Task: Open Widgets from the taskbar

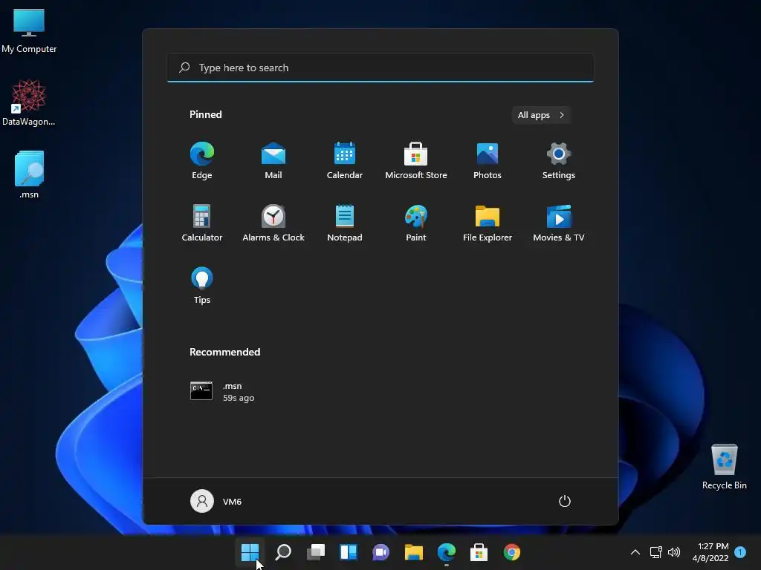Action: tap(349, 552)
